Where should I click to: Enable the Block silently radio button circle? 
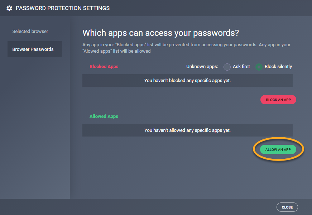click(259, 67)
